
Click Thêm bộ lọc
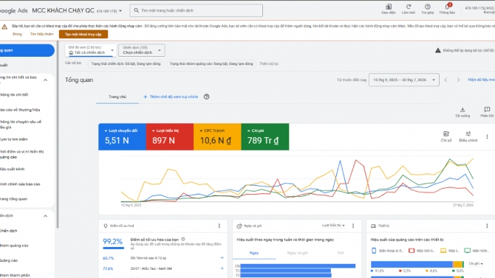click(269, 63)
